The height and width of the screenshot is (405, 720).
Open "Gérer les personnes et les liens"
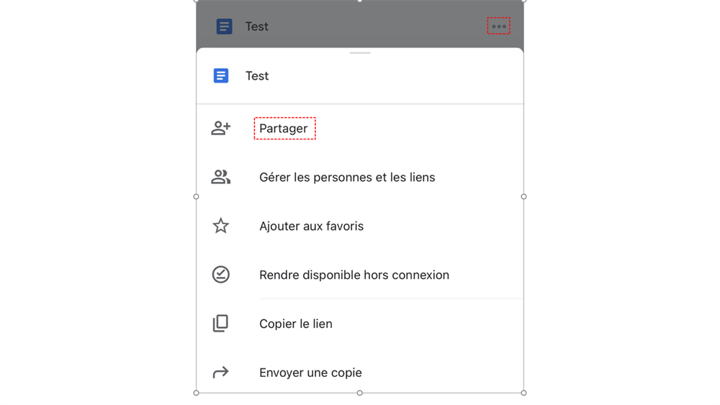pos(347,177)
